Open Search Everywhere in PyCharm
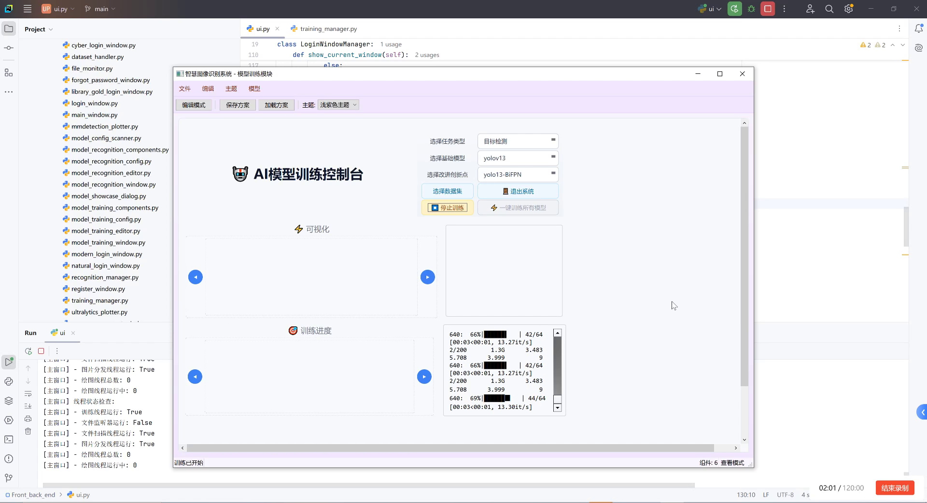This screenshot has width=927, height=503. pos(829,9)
